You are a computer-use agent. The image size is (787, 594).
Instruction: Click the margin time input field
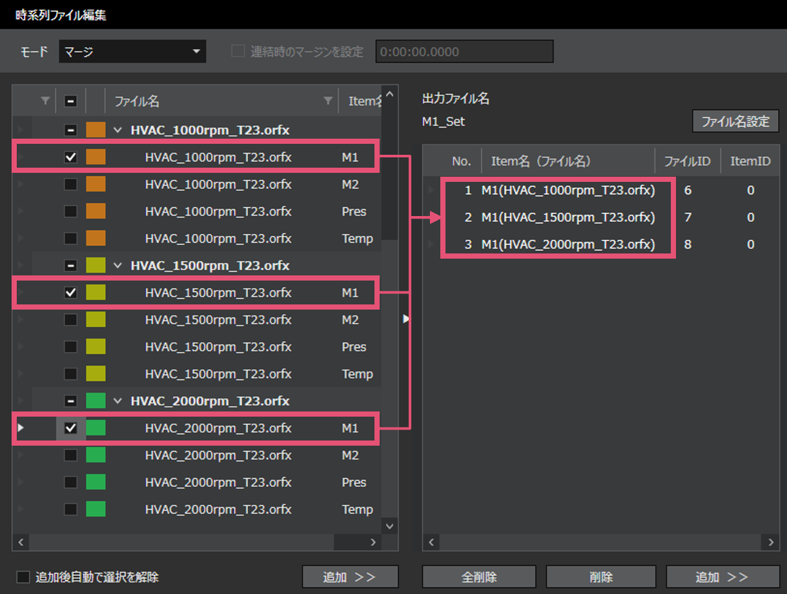464,52
